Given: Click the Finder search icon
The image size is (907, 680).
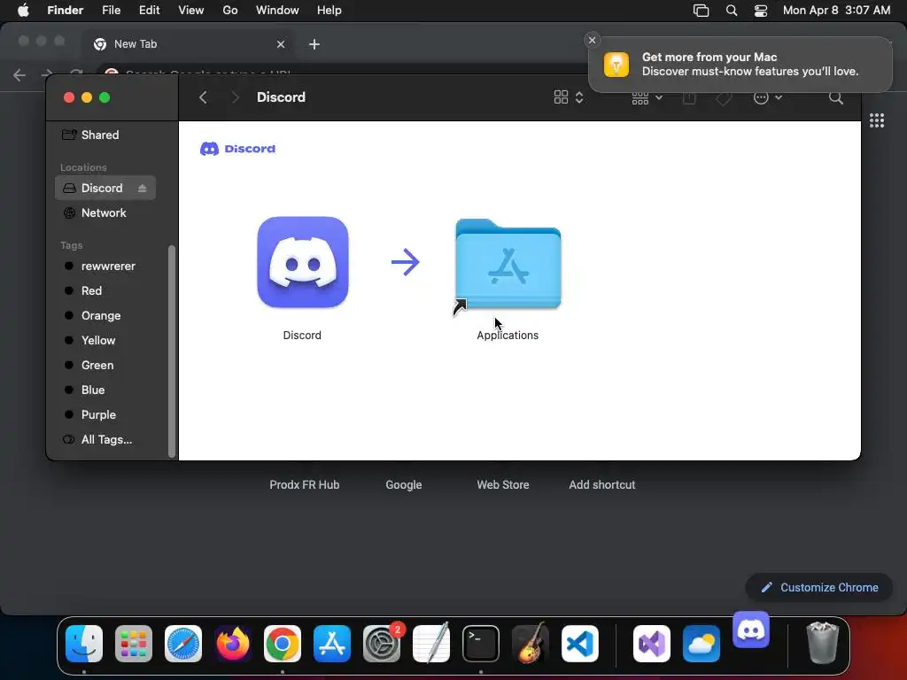Looking at the screenshot, I should coord(835,97).
